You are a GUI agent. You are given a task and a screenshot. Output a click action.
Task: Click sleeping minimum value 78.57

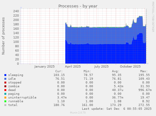tap(88, 75)
